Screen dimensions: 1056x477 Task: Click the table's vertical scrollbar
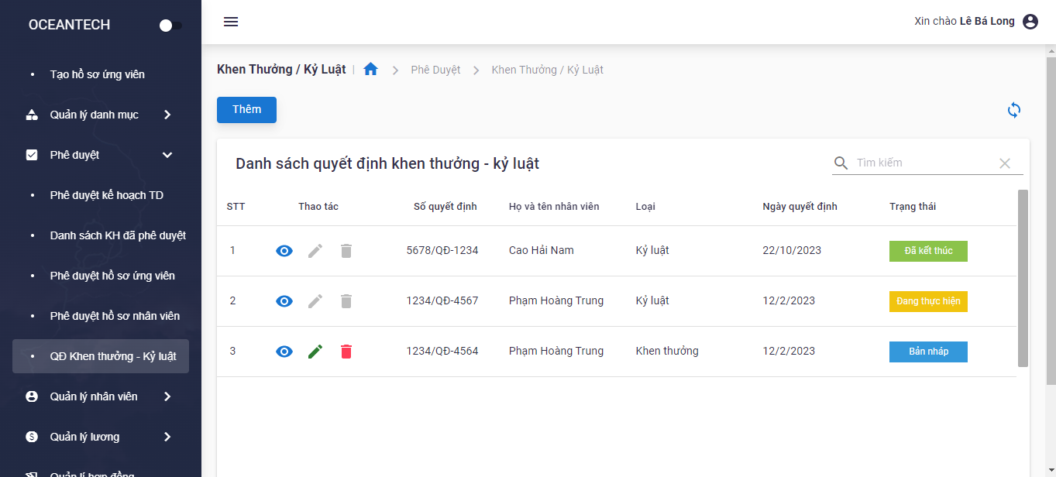click(x=1023, y=278)
